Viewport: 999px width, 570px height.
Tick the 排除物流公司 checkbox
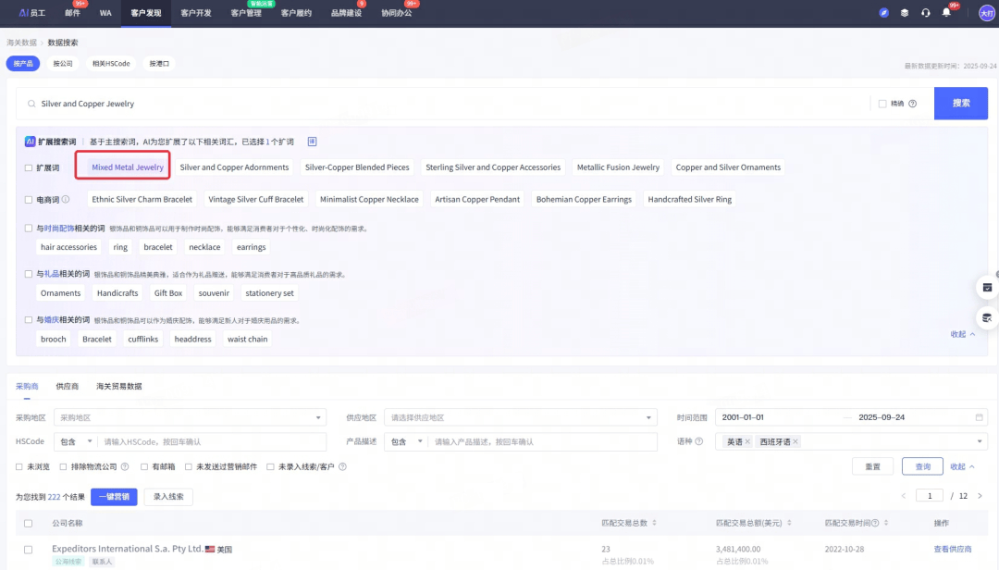[x=64, y=467]
